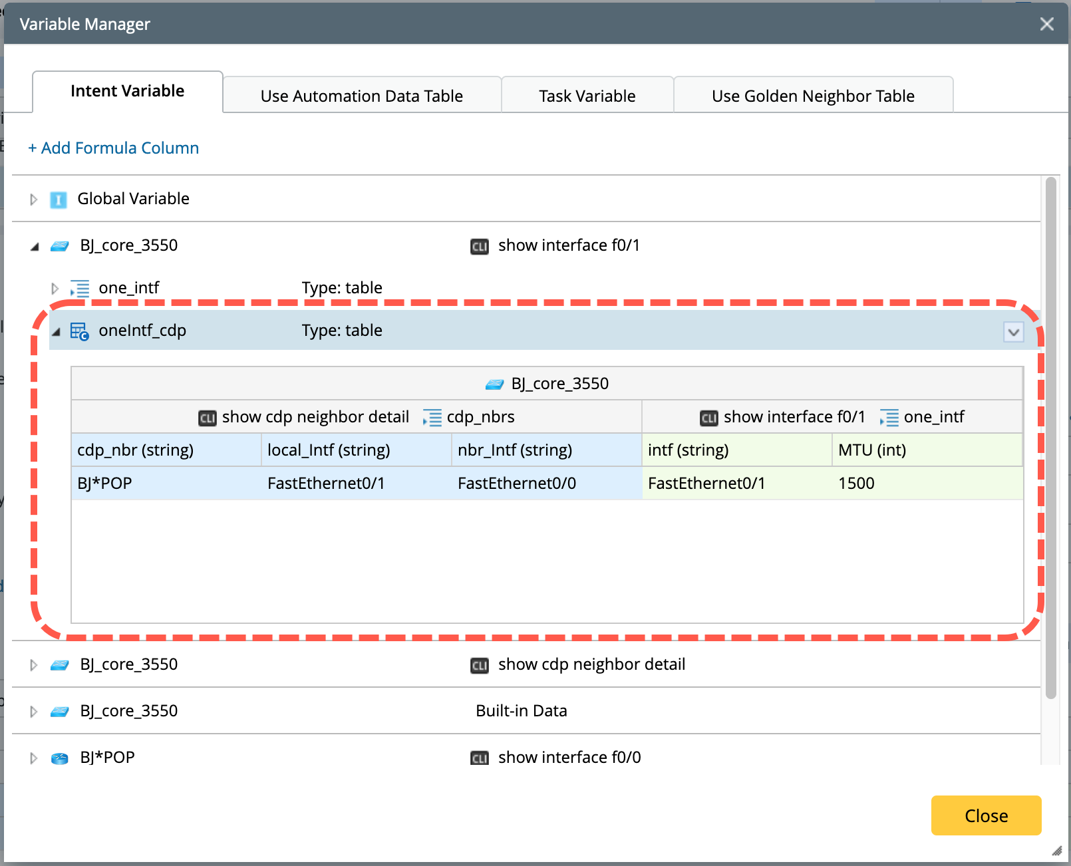Click the oneIntf_cdp compound table icon

point(79,331)
